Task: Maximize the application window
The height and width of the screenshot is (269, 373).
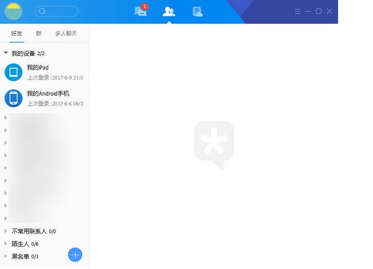Action: (x=318, y=11)
